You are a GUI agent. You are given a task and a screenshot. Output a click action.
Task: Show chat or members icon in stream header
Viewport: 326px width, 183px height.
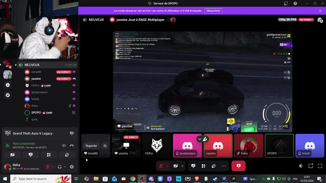coord(320,20)
